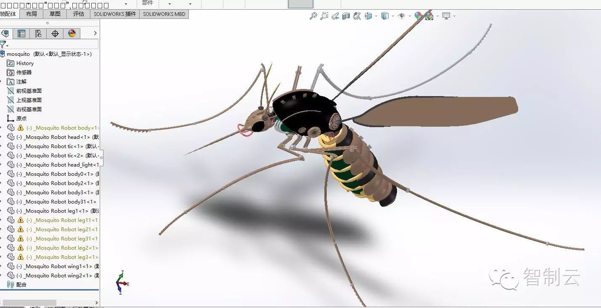Click warning icon on Mosquito Robot leg3<1>
601x308 pixels.
21,257
